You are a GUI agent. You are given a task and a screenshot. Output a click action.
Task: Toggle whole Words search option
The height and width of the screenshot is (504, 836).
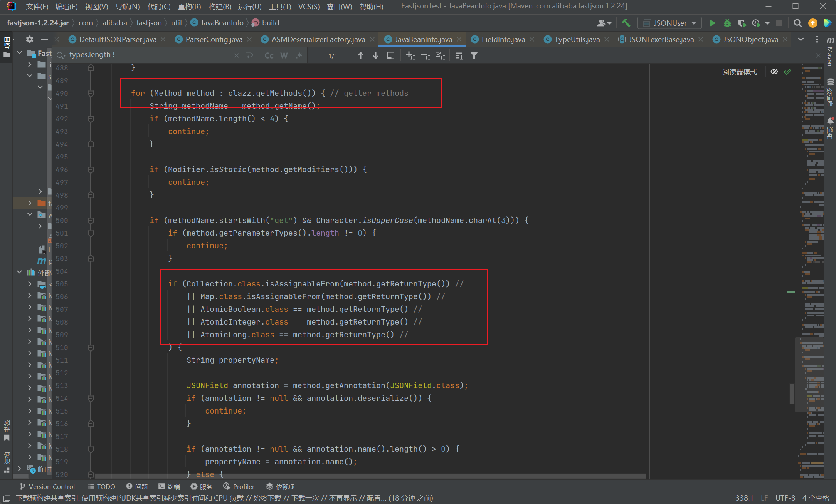point(284,55)
